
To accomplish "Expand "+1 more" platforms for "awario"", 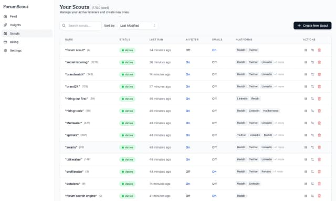I will click(x=279, y=148).
